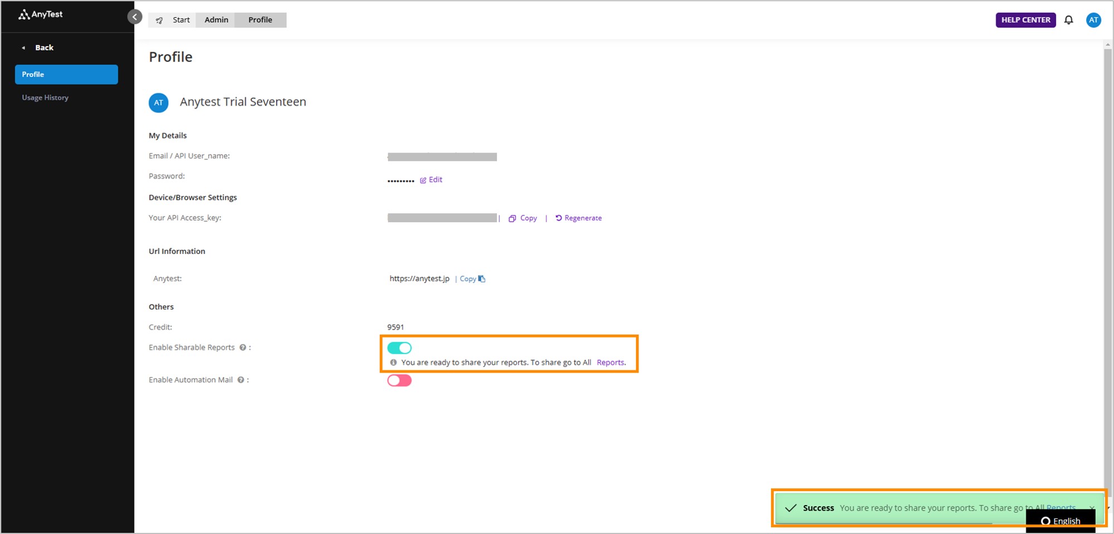Dismiss the Success notification
The image size is (1114, 534).
pyautogui.click(x=1092, y=507)
